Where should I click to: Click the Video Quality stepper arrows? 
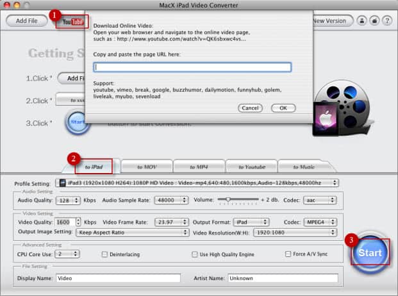click(78, 222)
